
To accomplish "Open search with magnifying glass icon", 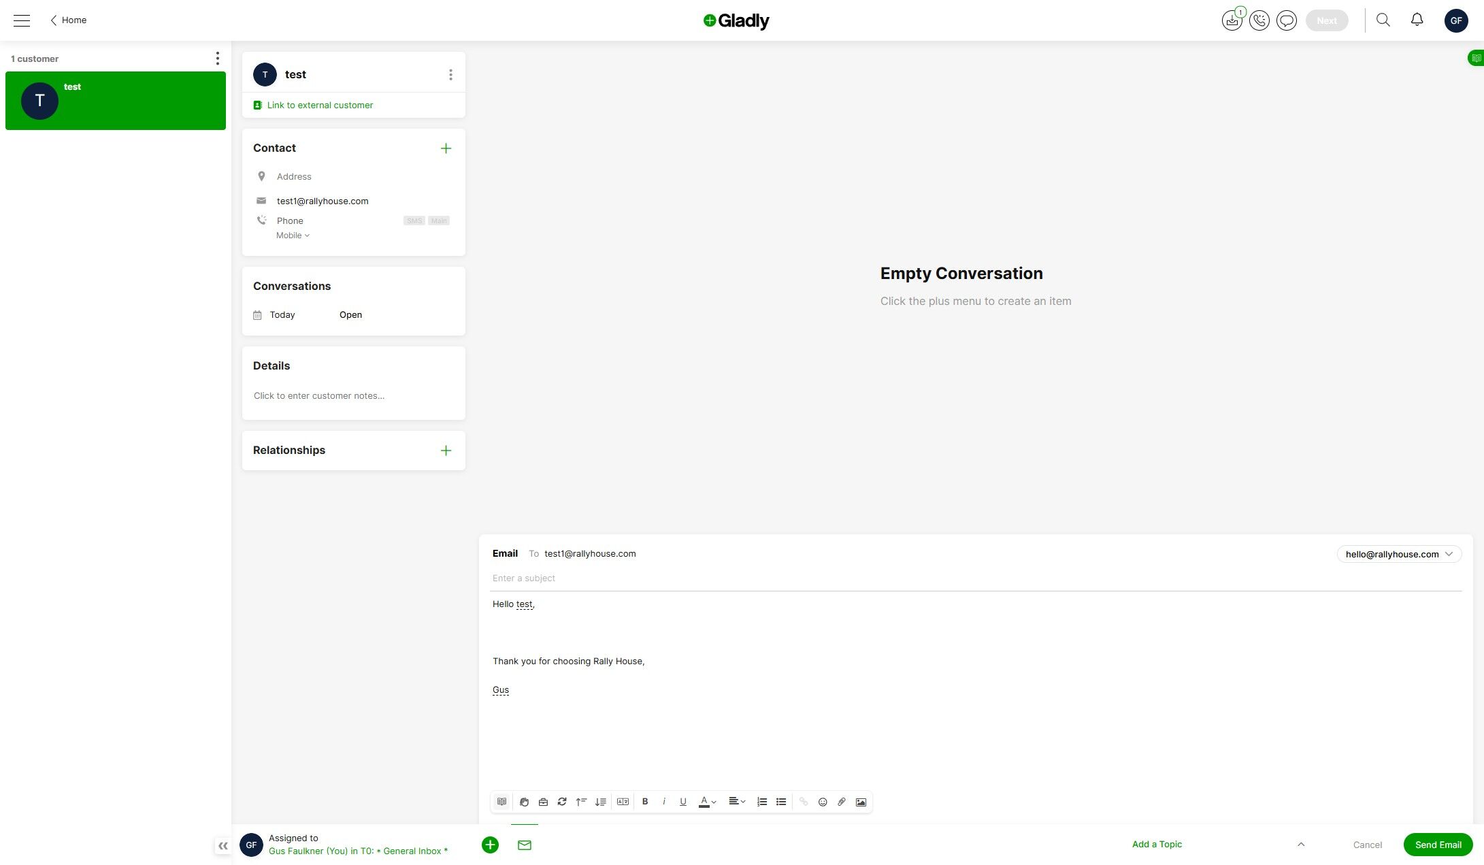I will (x=1383, y=20).
